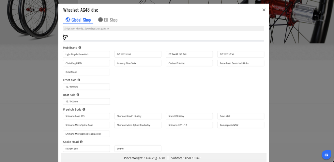Click the Subtotal USD 1026+ text
This screenshot has width=334, height=162.
click(186, 158)
